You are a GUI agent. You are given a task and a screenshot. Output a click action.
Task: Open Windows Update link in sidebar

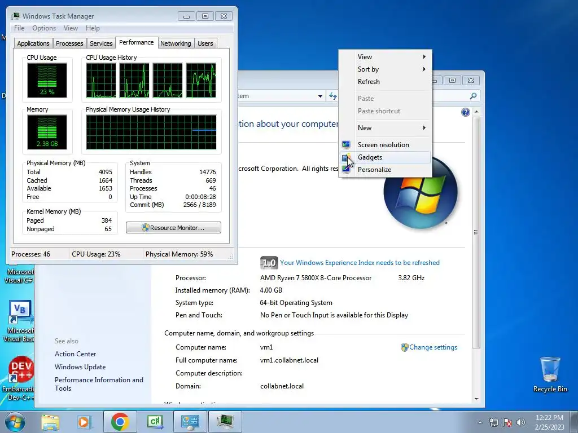(80, 366)
